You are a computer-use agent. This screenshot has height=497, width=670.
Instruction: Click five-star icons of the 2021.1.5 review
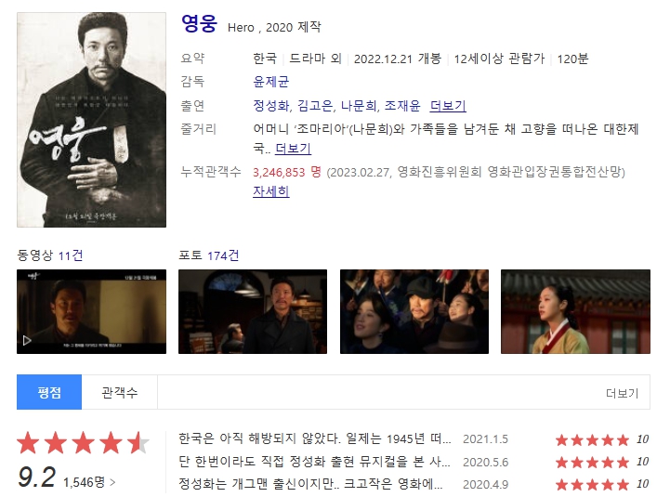592,439
